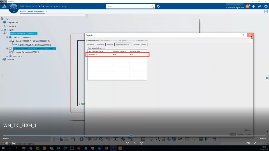
Task: Click the Physical cube icon in tree
Action: pos(5,59)
